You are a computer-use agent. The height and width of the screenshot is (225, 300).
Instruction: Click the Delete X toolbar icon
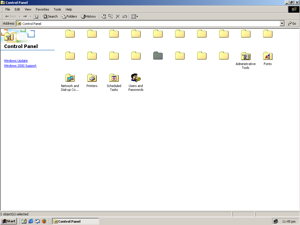pyautogui.click(x=118, y=16)
